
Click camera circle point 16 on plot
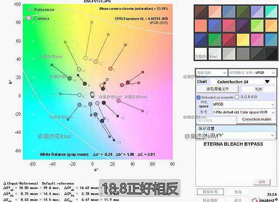point(85,58)
